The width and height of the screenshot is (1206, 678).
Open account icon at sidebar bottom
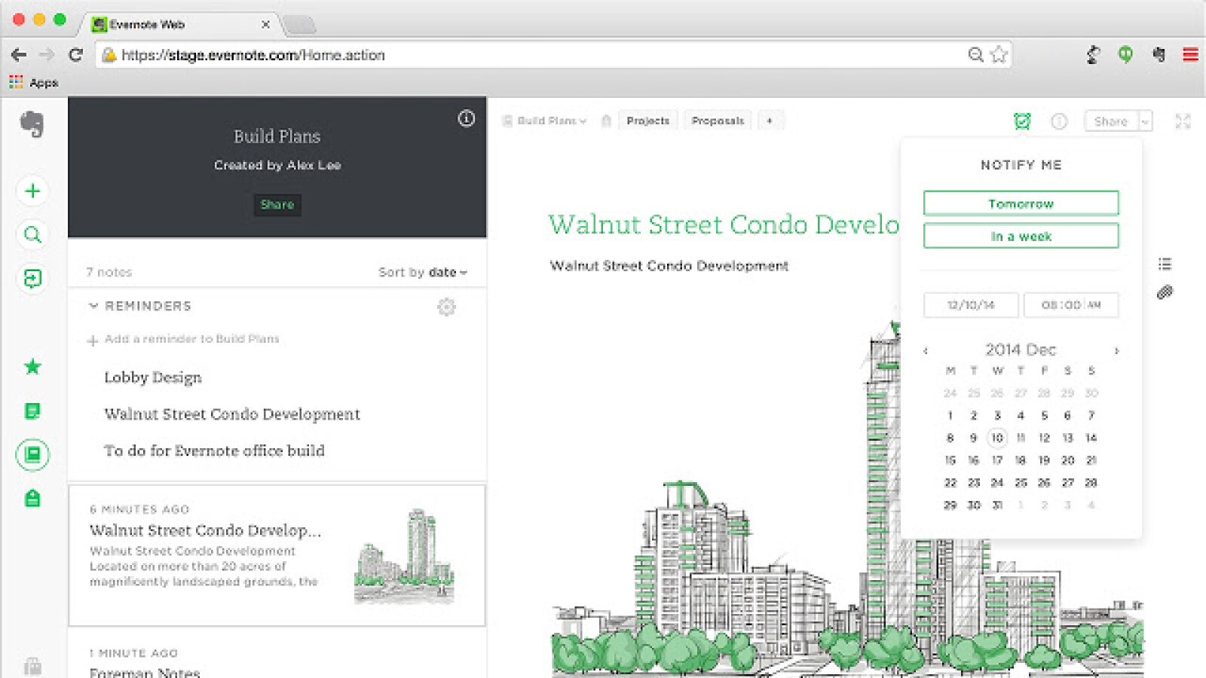(x=32, y=666)
